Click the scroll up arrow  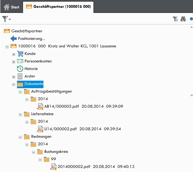point(191,27)
